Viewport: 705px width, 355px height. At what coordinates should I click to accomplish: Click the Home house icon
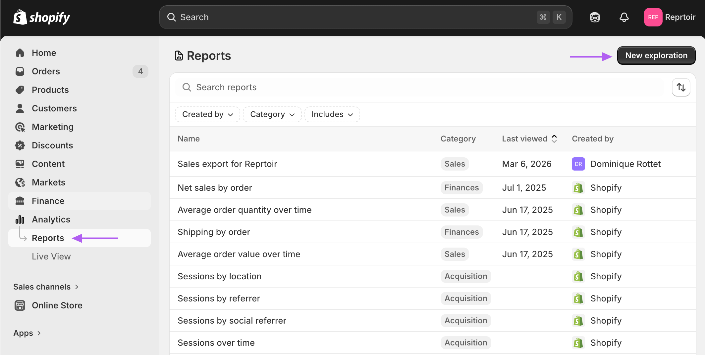pyautogui.click(x=20, y=53)
